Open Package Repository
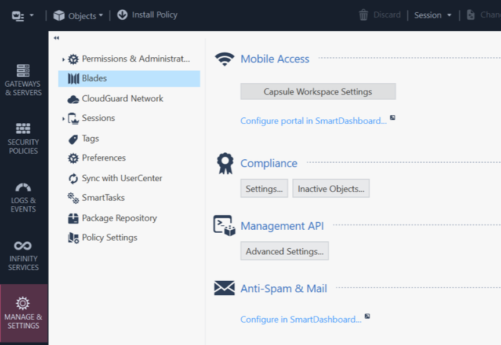This screenshot has width=501, height=345. coord(119,218)
